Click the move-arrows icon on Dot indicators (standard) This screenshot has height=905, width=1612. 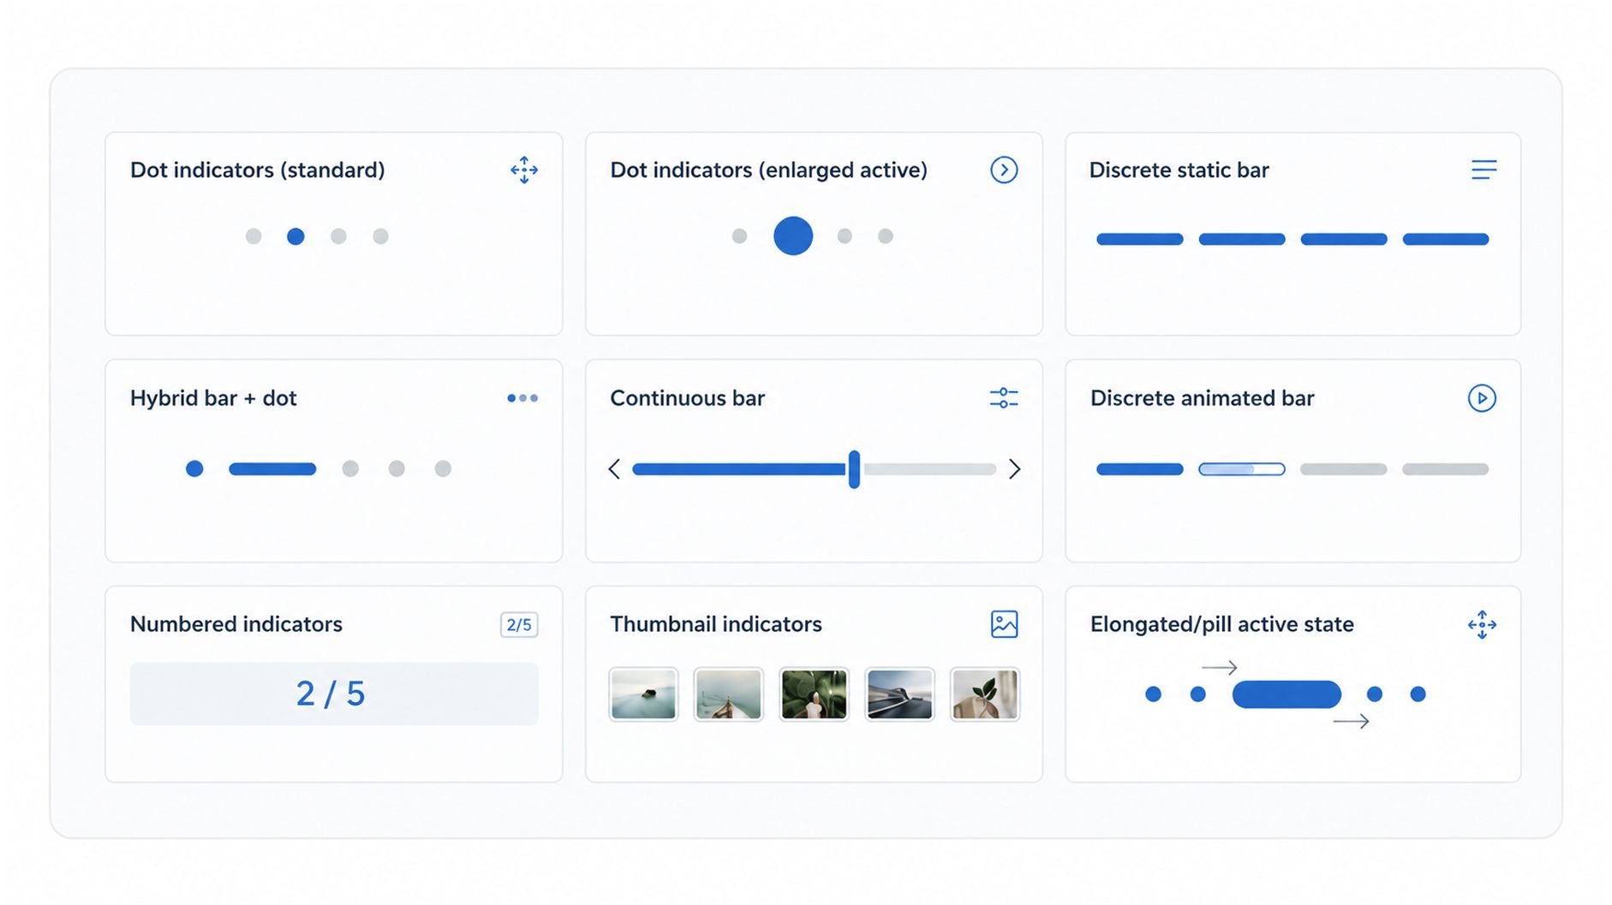[x=524, y=170]
